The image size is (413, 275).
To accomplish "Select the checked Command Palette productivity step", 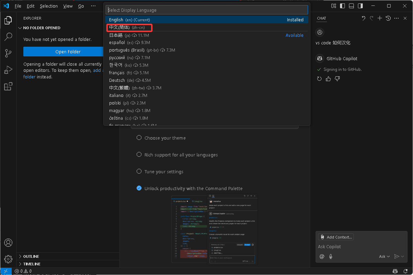I will pyautogui.click(x=190, y=188).
